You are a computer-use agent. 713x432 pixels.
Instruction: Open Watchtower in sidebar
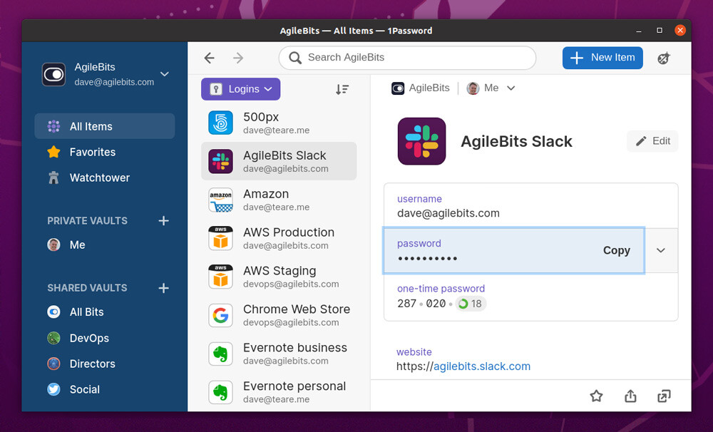(x=105, y=178)
